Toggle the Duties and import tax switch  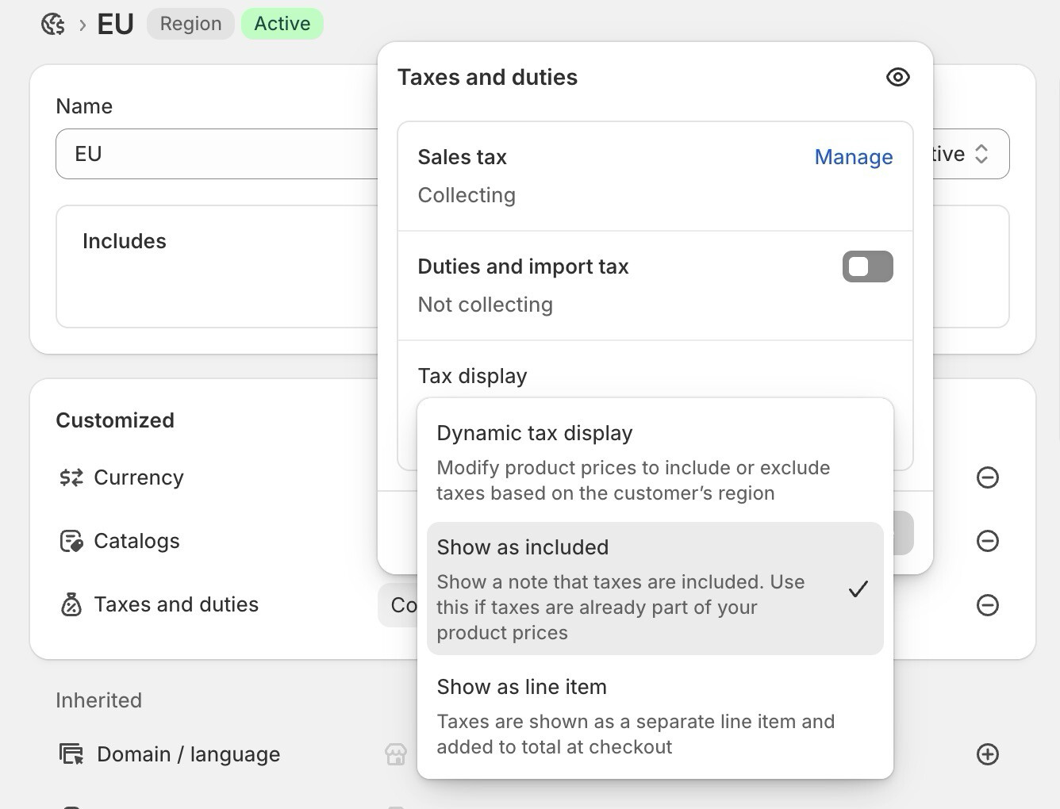pyautogui.click(x=867, y=266)
